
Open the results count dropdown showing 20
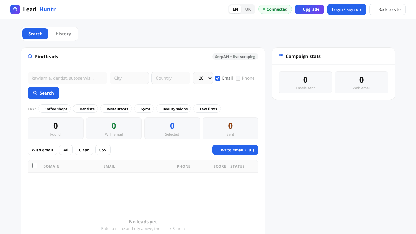pyautogui.click(x=203, y=78)
